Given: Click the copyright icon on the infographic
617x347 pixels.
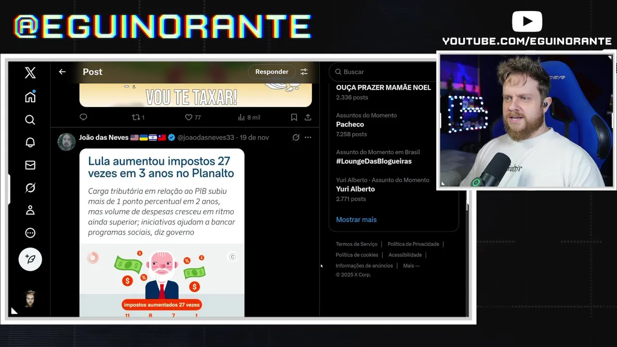Looking at the screenshot, I should coord(232,257).
